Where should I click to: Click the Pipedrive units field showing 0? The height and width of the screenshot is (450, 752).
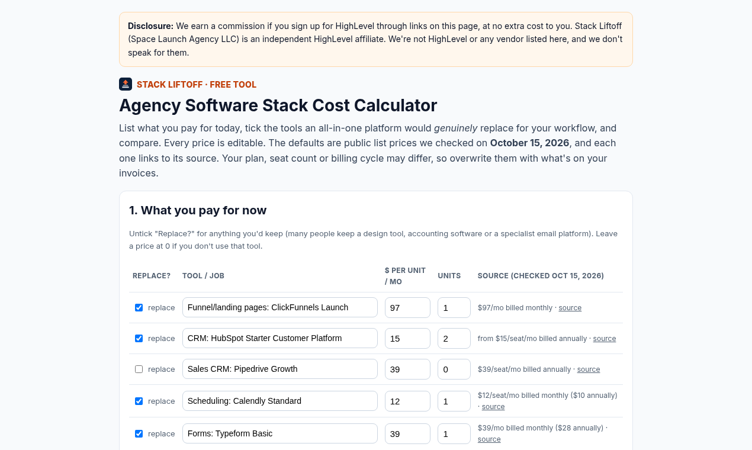454,369
